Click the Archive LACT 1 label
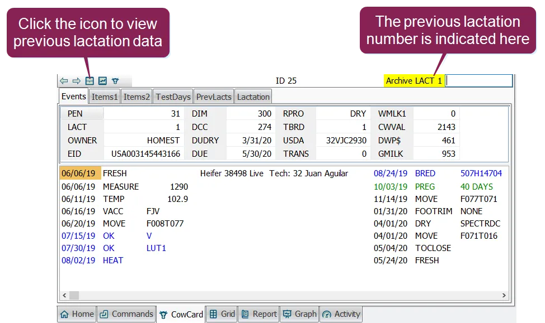Viewport: 545px width, 323px height. coord(414,81)
